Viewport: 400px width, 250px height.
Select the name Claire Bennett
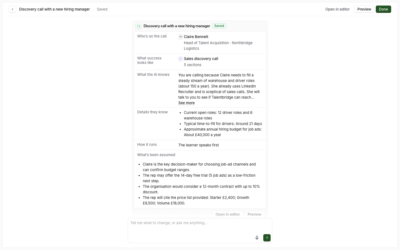pos(196,37)
